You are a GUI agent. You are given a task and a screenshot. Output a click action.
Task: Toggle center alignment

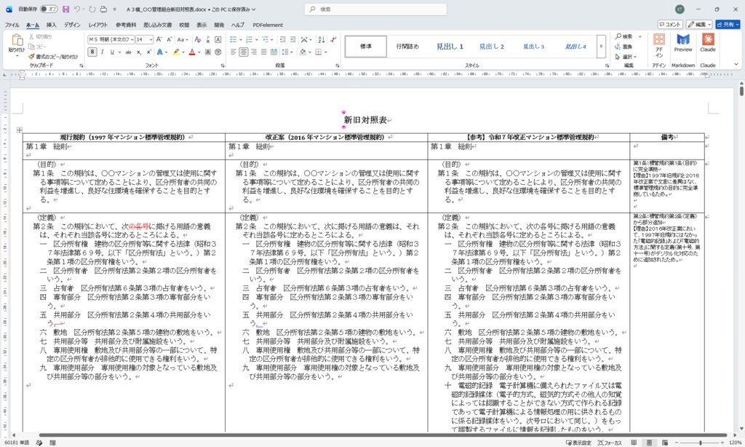pos(243,52)
